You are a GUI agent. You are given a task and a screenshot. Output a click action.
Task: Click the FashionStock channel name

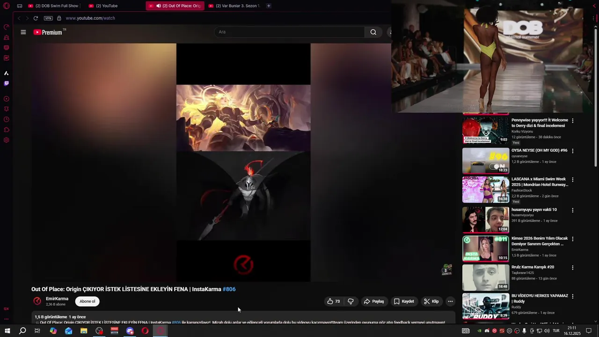coord(522,190)
